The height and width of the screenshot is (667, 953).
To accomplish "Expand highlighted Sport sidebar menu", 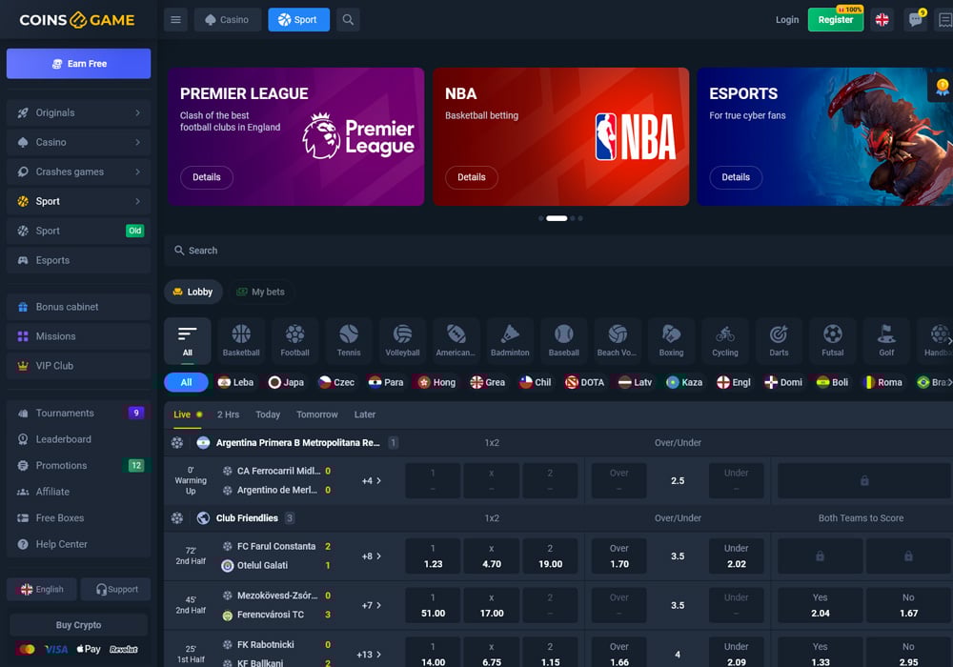I will 78,201.
